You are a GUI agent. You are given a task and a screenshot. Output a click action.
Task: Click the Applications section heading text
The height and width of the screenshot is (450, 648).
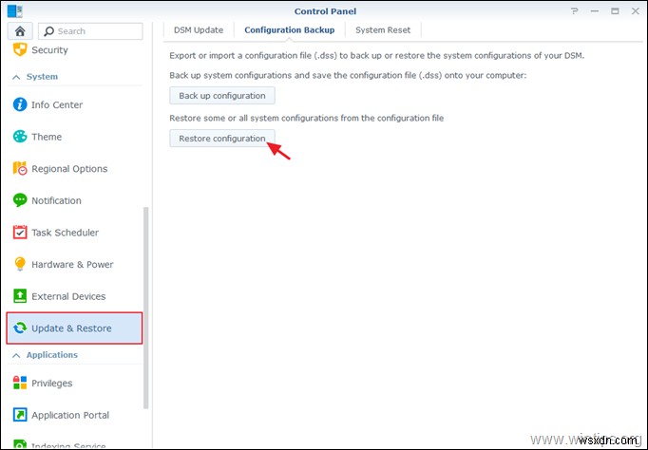pos(52,355)
